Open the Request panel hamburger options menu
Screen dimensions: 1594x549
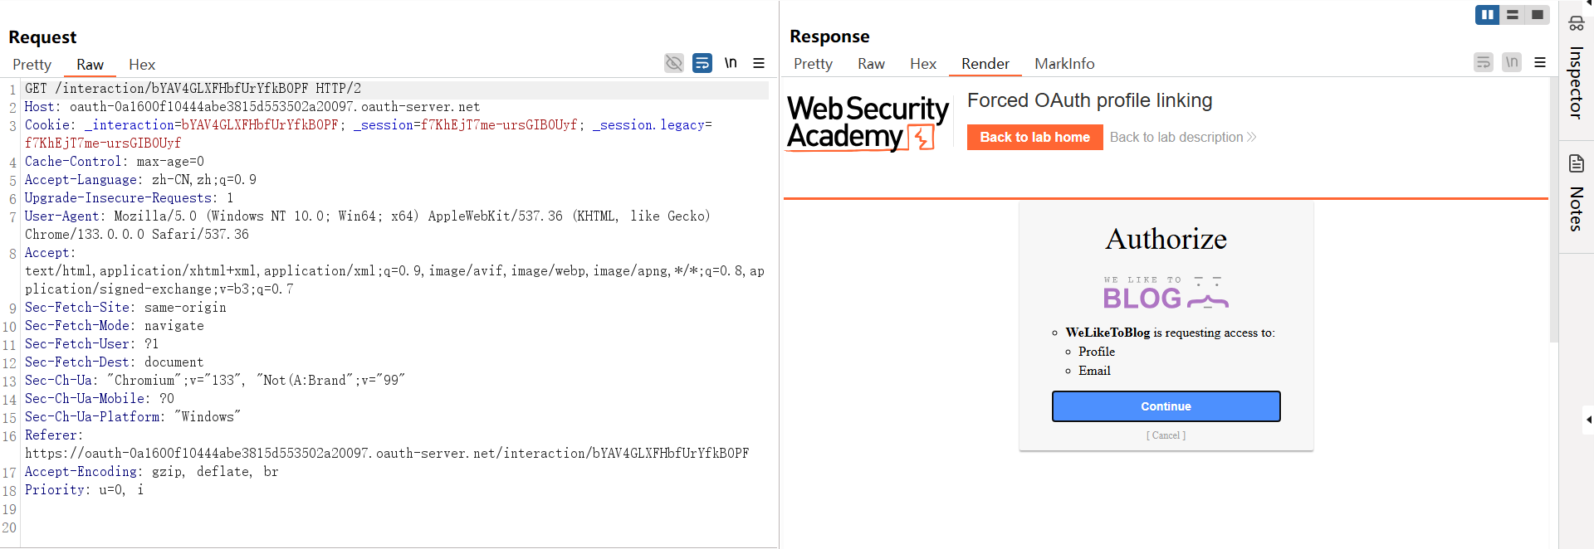point(759,63)
